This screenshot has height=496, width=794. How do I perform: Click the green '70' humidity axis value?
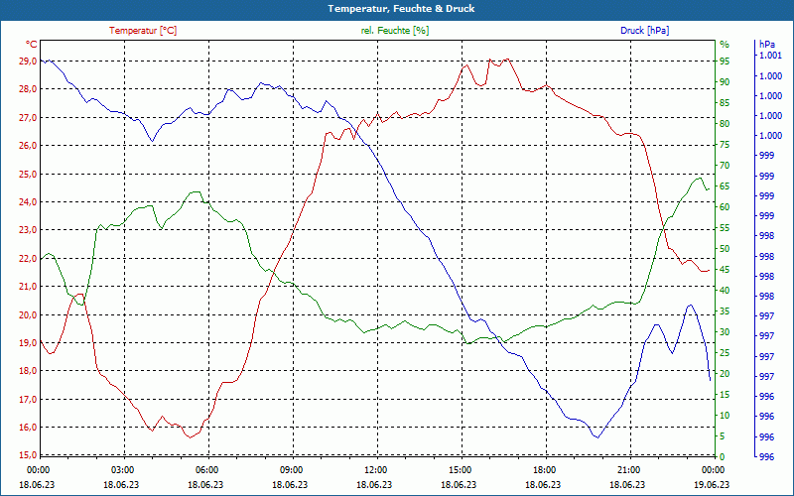pos(725,165)
